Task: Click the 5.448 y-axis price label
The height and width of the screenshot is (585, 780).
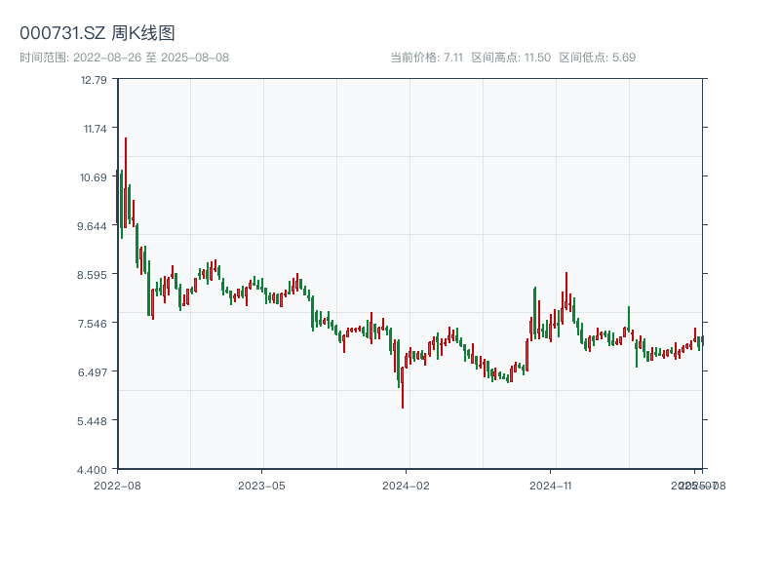Action: [x=94, y=421]
